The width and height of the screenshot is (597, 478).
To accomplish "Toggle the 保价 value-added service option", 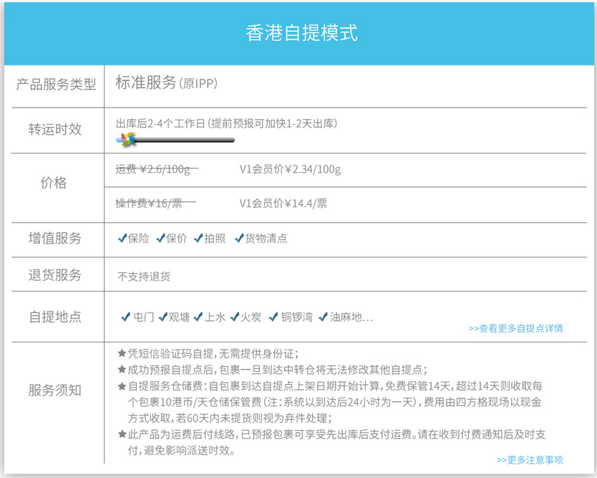I will (176, 239).
